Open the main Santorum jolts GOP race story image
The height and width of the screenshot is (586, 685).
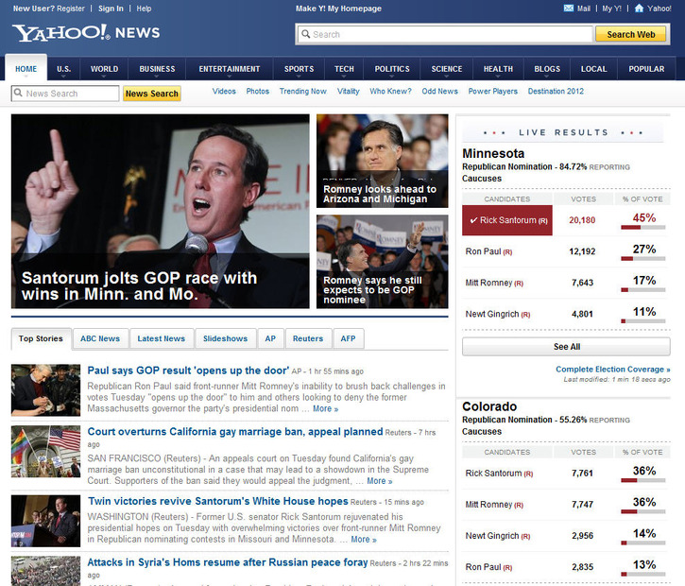[x=161, y=211]
